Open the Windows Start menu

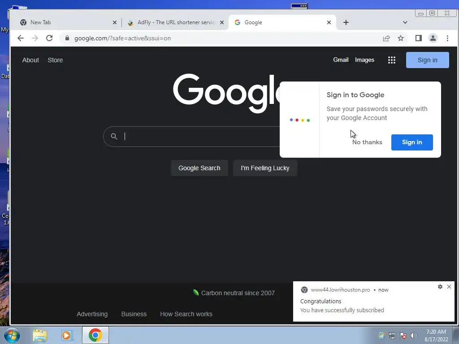point(12,335)
